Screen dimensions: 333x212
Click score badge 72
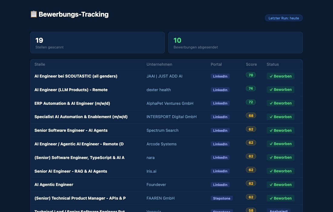(x=251, y=102)
